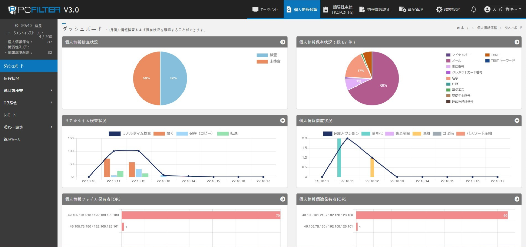Expand ログ照会 sidebar submenu

pyautogui.click(x=29, y=103)
